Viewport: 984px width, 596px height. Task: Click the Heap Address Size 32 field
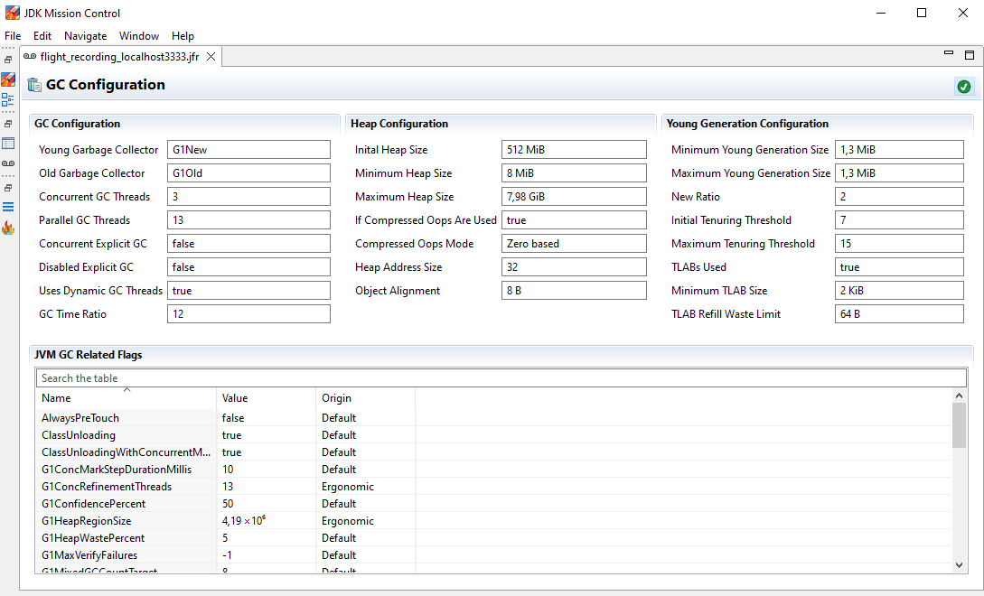574,267
